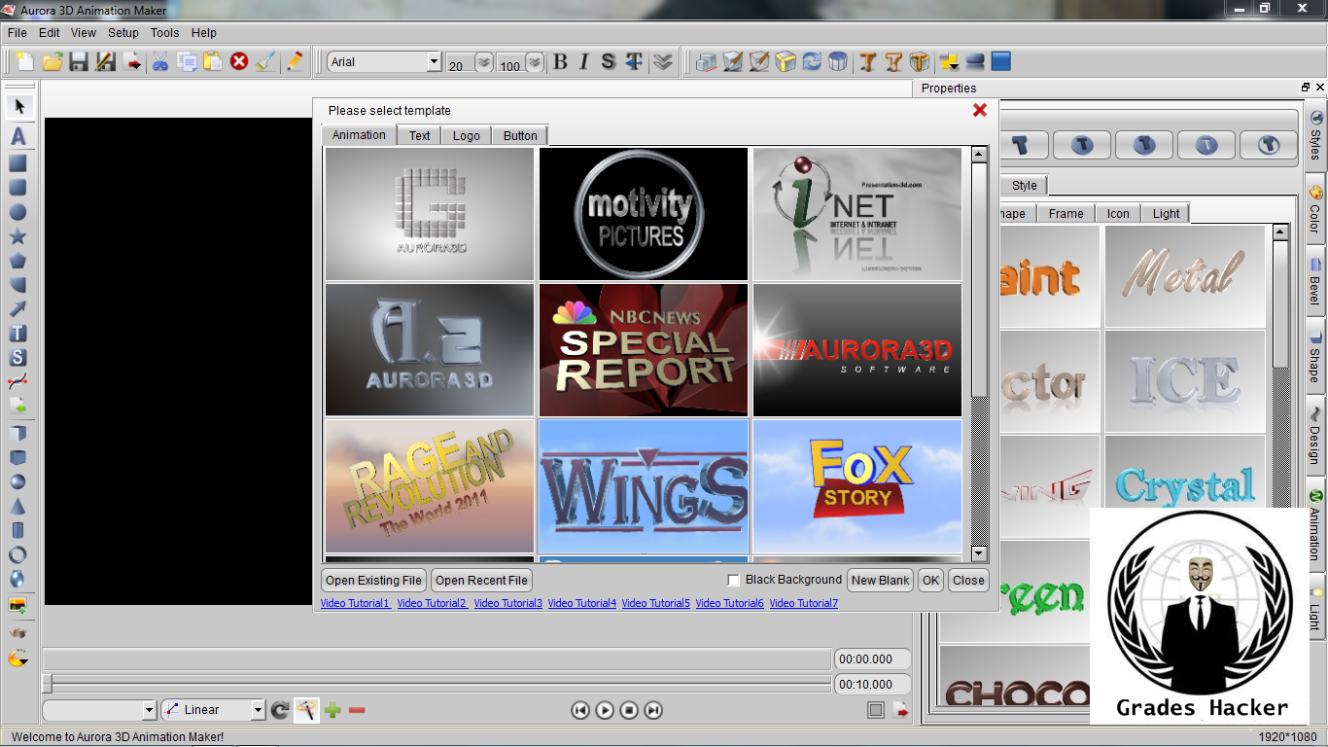Select the freehand curve tool
1328x747 pixels.
pos(17,382)
